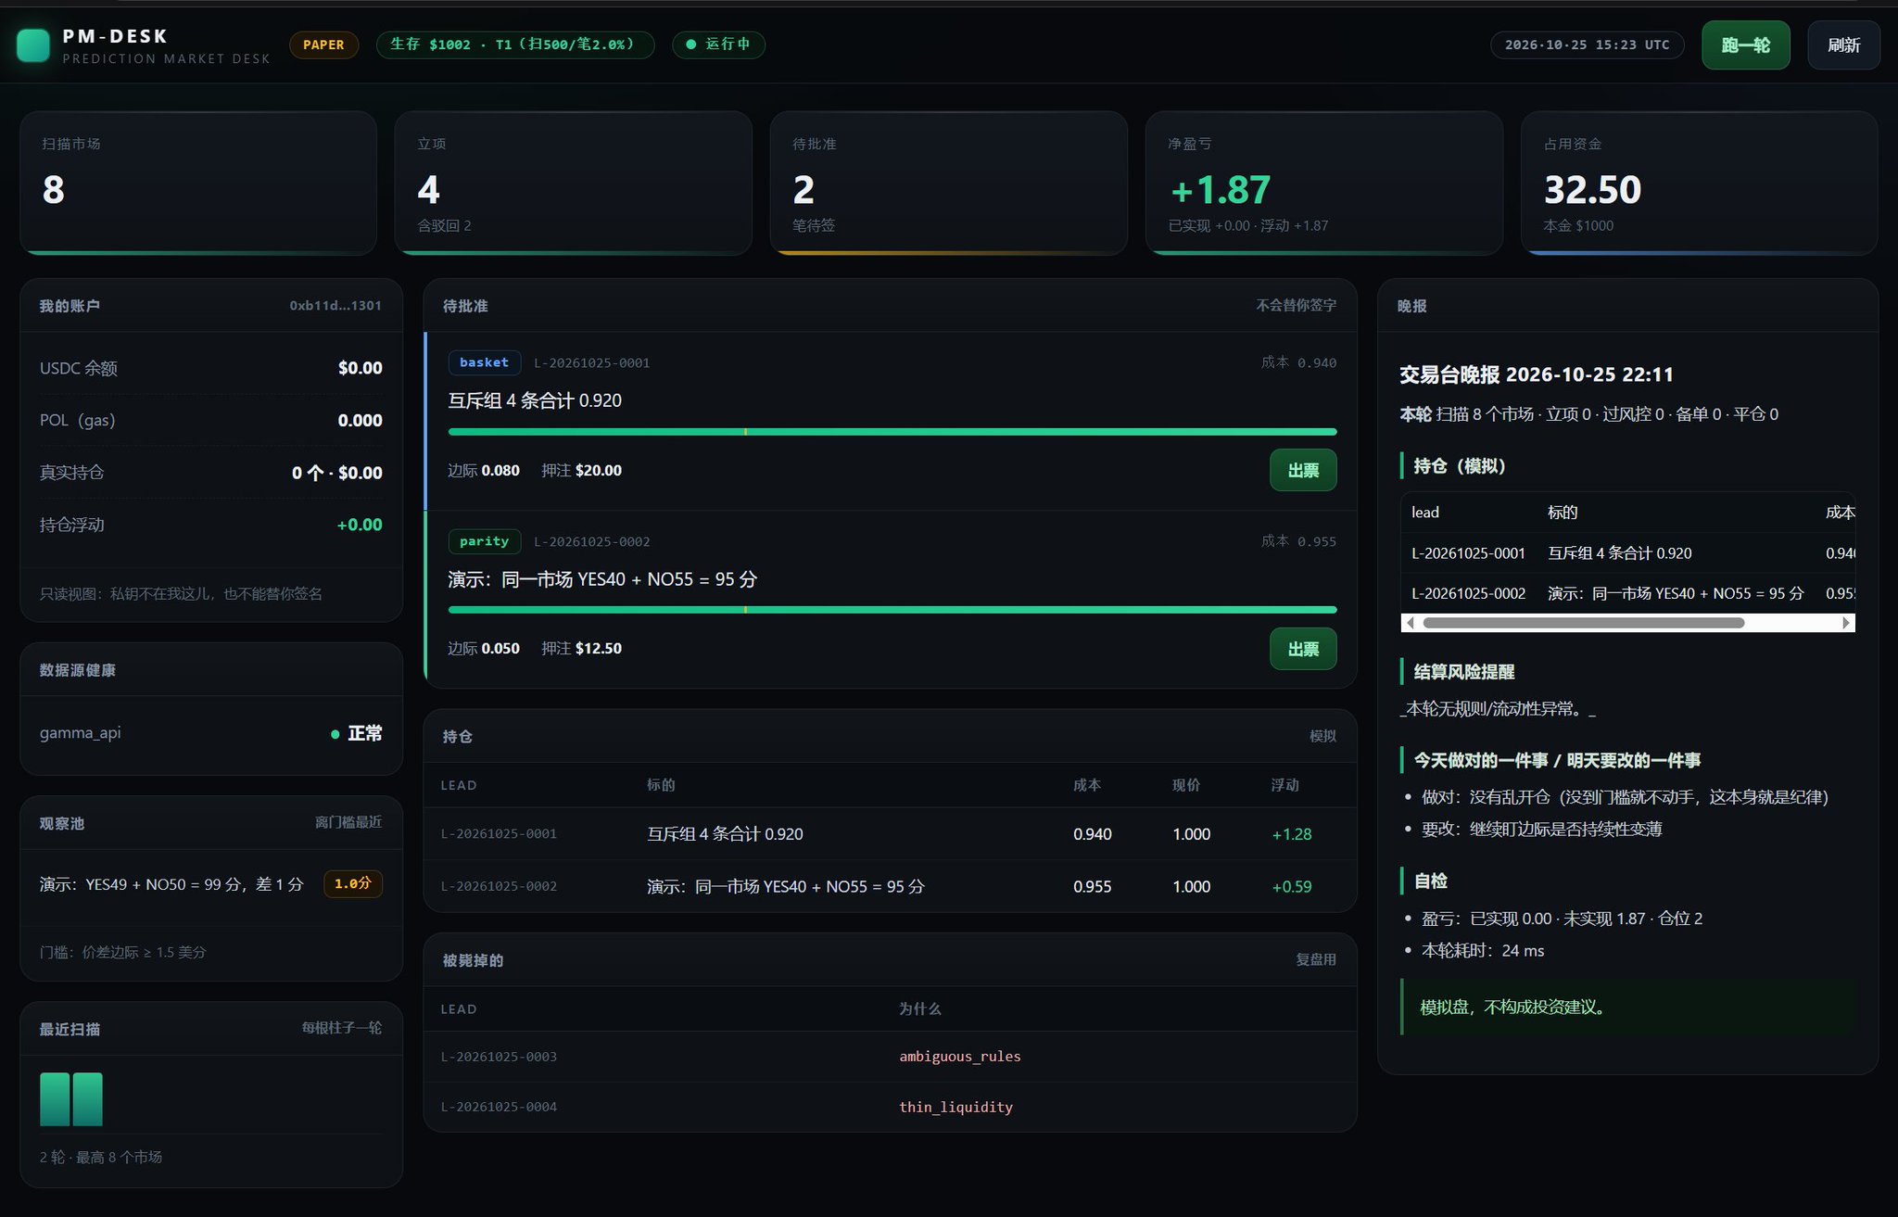Click the evening report horizontal scrollbar thumb
1898x1217 pixels.
[x=1584, y=623]
